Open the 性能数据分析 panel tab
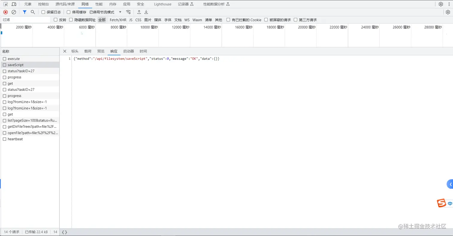 pyautogui.click(x=216, y=4)
